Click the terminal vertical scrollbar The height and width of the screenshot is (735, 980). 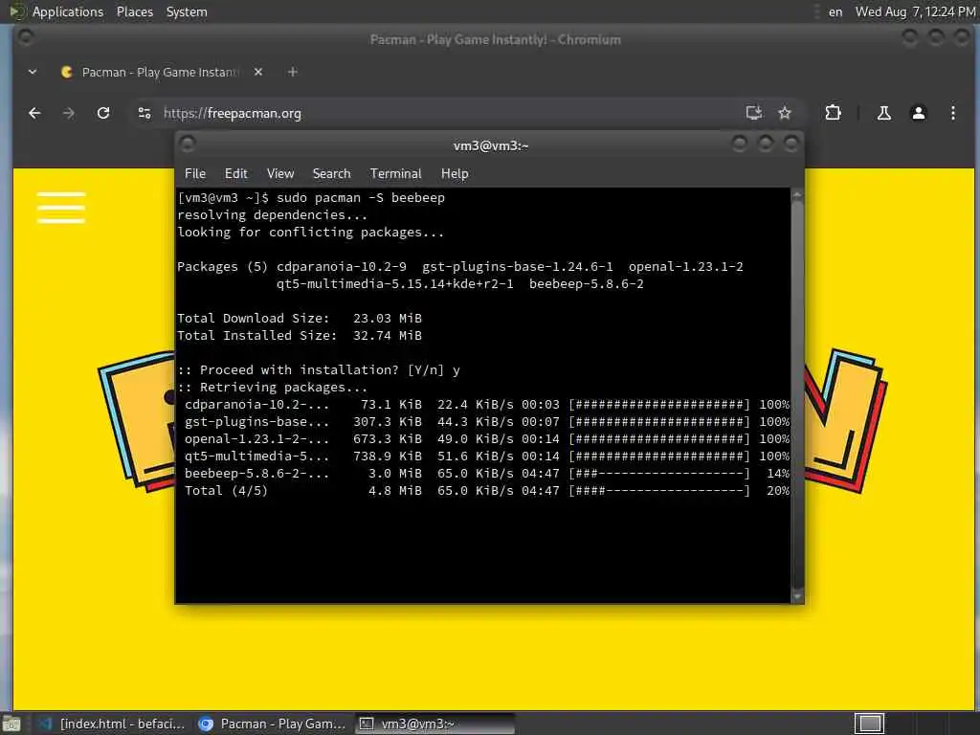(x=797, y=395)
